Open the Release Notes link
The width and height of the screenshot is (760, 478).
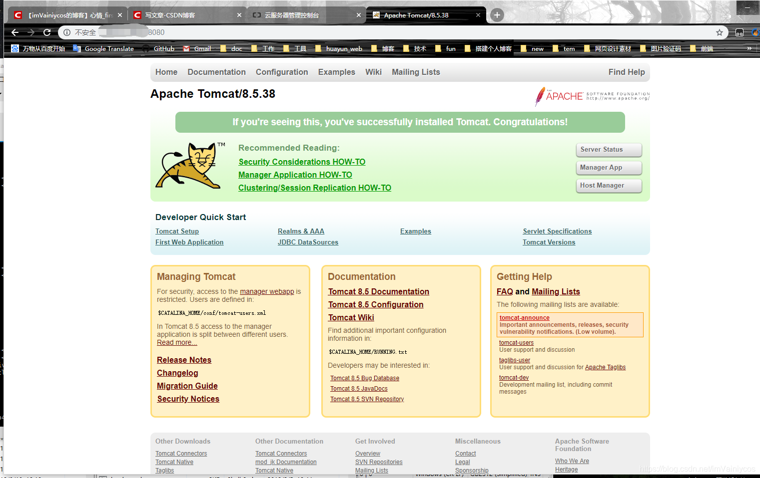[x=184, y=360]
